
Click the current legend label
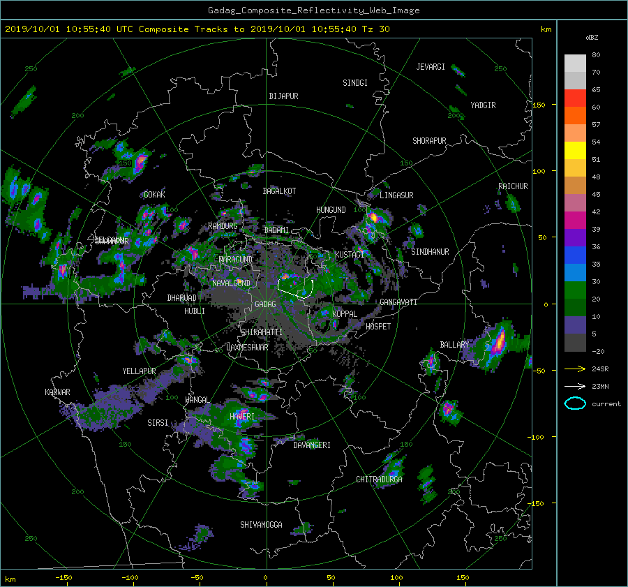pos(606,404)
